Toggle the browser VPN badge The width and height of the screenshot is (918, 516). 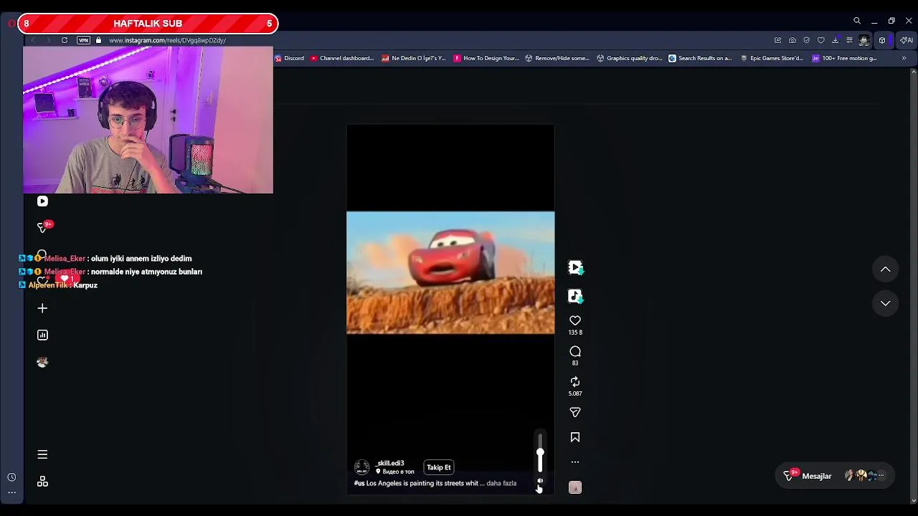pos(84,40)
